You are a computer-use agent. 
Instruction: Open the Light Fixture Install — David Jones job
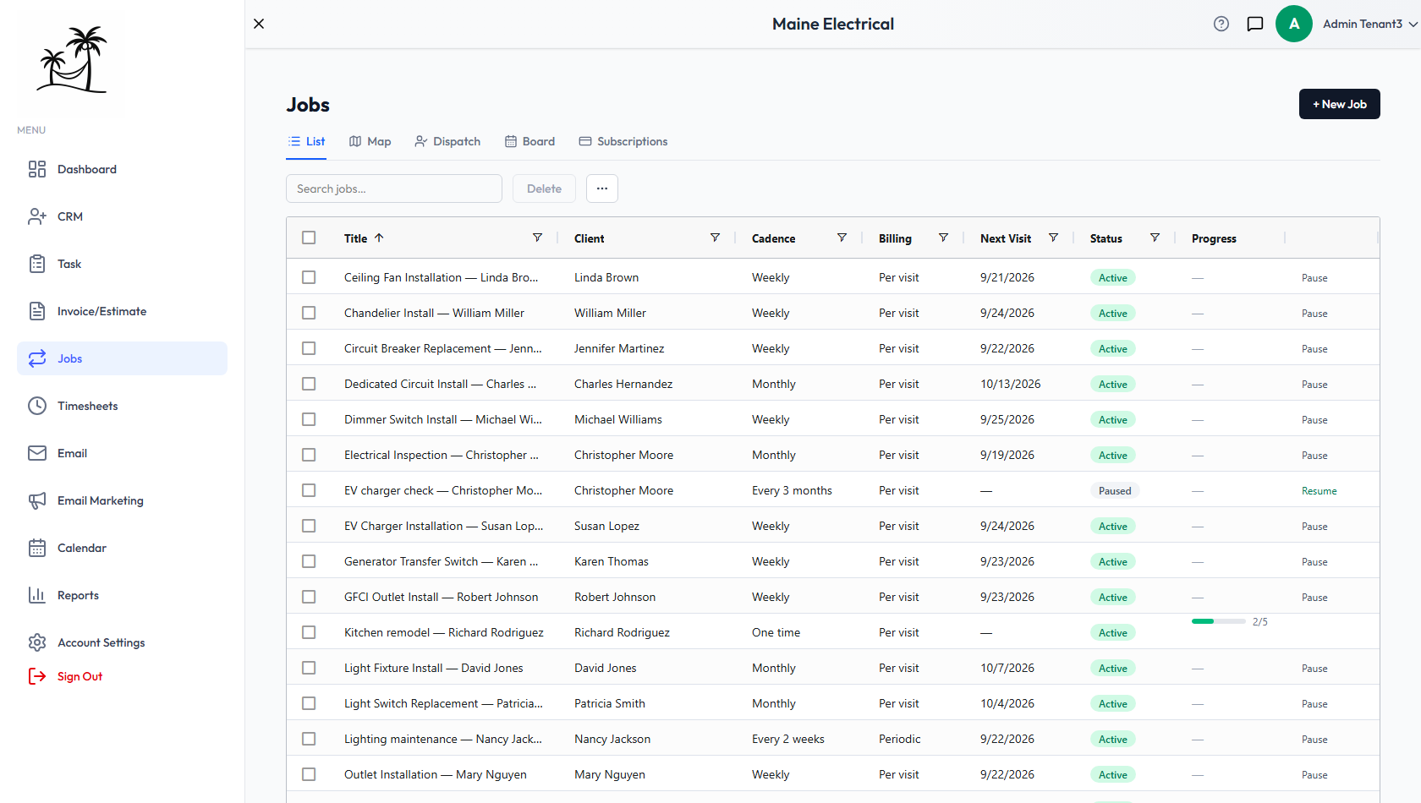[434, 668]
